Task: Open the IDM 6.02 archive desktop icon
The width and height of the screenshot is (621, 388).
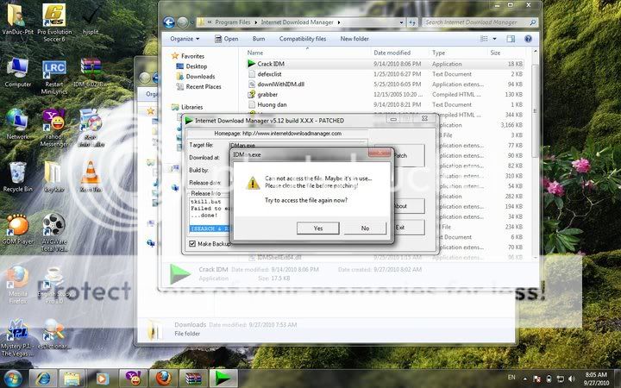Action: coord(91,72)
